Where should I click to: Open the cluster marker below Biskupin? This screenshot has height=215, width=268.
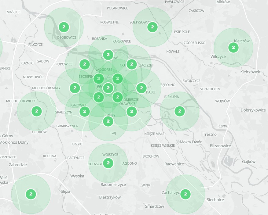179,111
